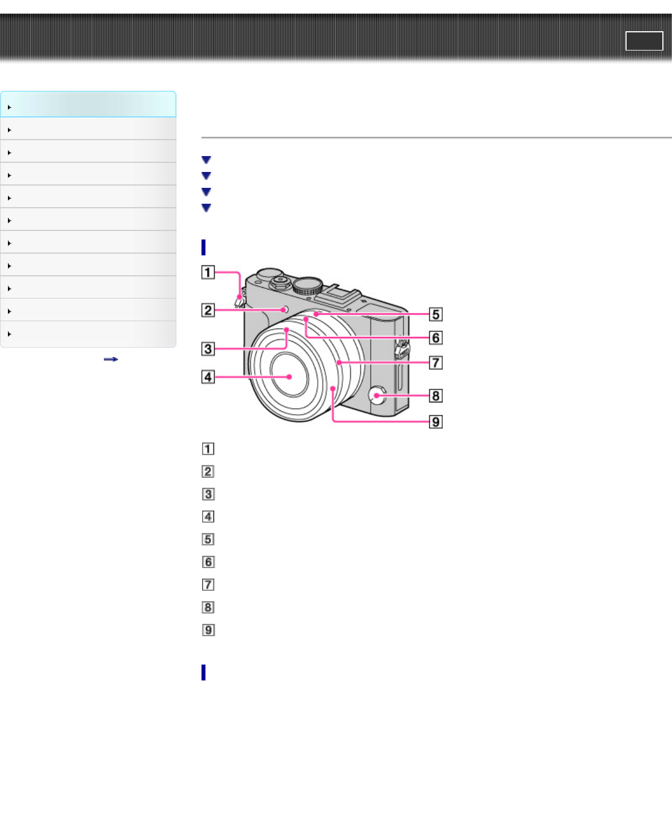Click the rectangular button in the header bar
Screen dimensions: 672x828
tap(644, 41)
